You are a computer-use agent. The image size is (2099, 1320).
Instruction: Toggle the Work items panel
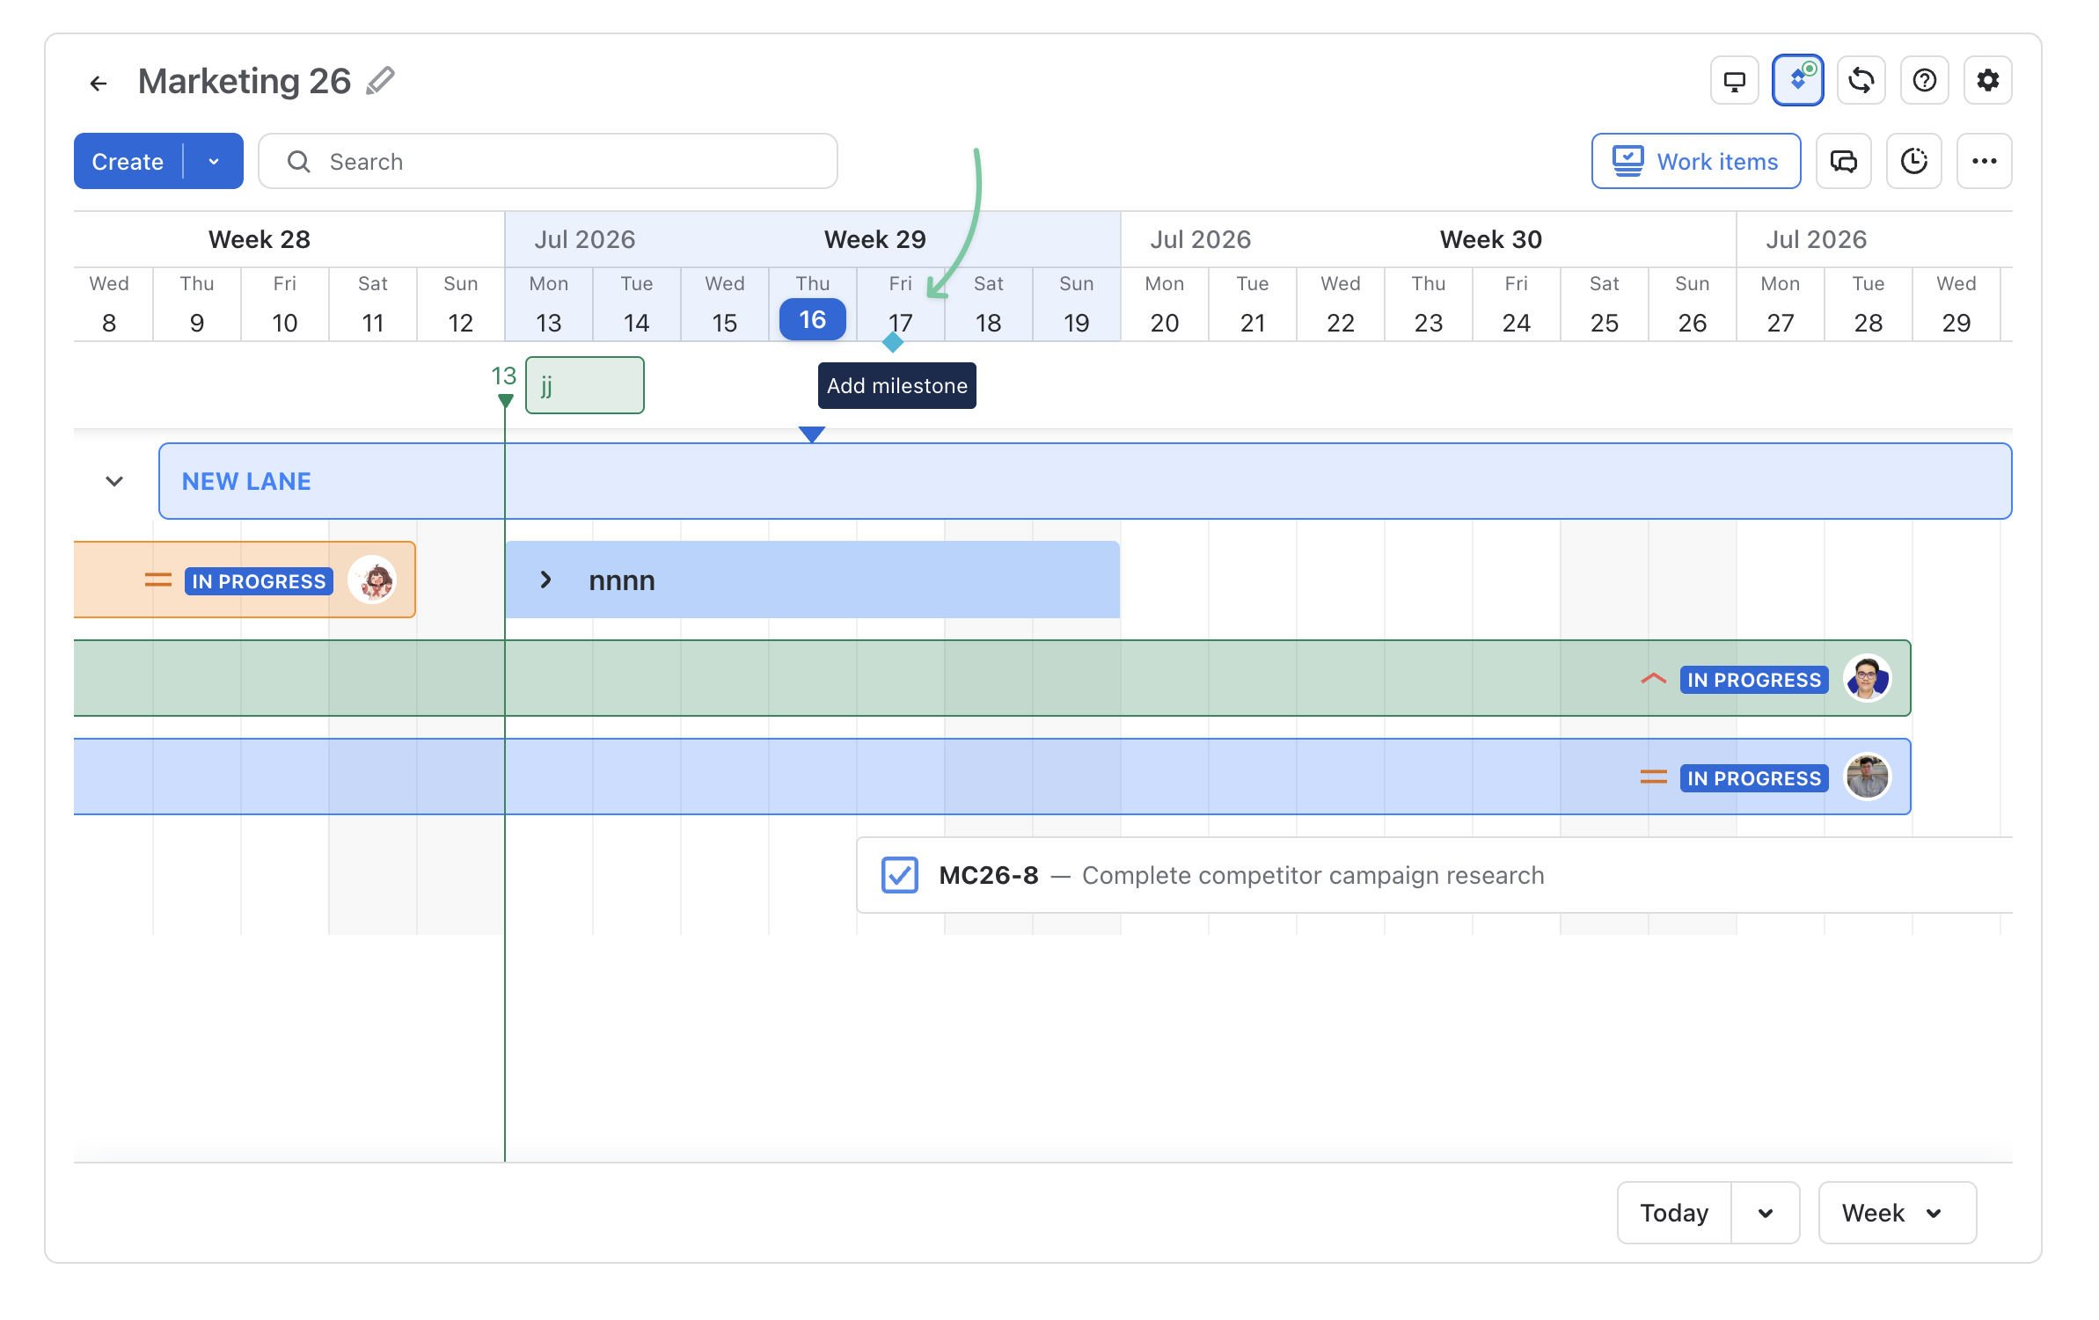tap(1695, 161)
